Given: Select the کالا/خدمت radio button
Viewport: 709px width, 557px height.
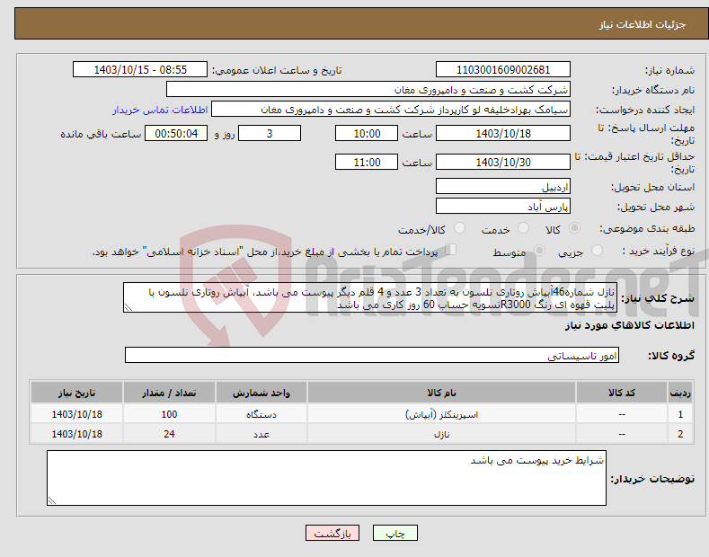Looking at the screenshot, I should [x=459, y=228].
